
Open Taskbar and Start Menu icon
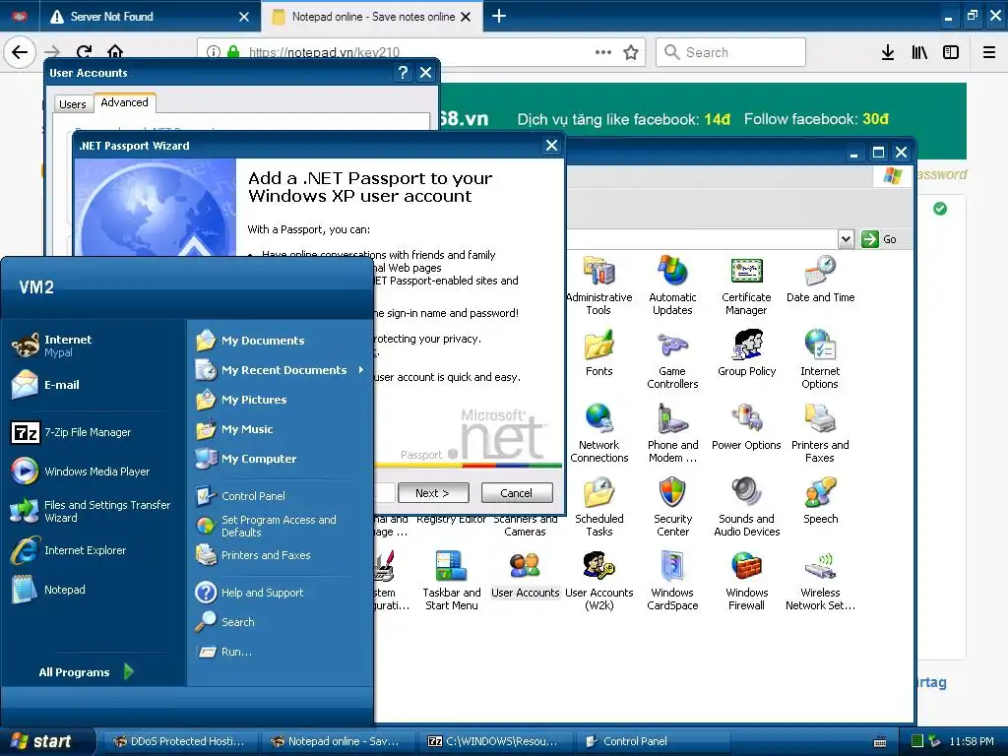(x=451, y=581)
